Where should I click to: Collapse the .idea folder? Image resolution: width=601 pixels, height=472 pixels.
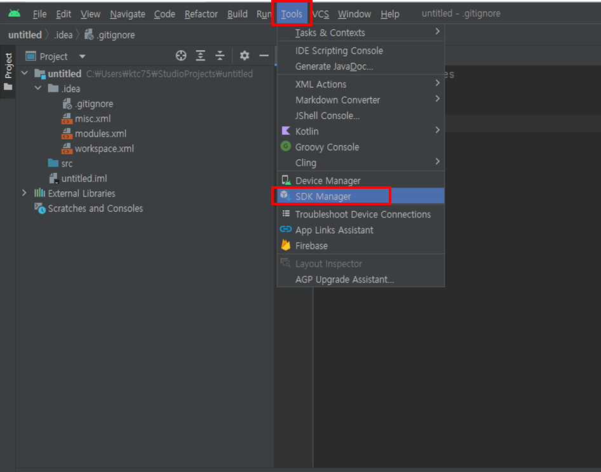pos(37,88)
